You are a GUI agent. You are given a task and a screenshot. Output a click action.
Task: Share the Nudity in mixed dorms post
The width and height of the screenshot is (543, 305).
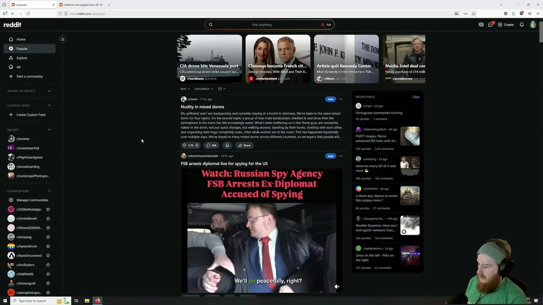[244, 145]
